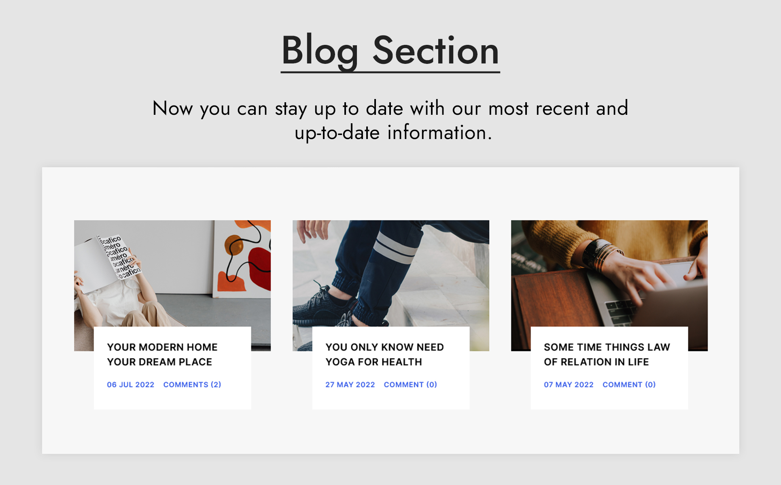
Task: Open the blue joggers and sneakers thumbnail
Action: click(x=390, y=273)
